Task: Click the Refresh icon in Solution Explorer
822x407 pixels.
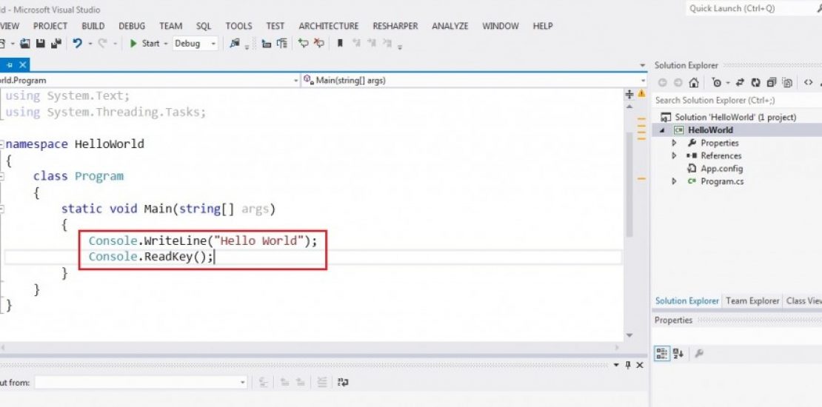Action: [755, 83]
